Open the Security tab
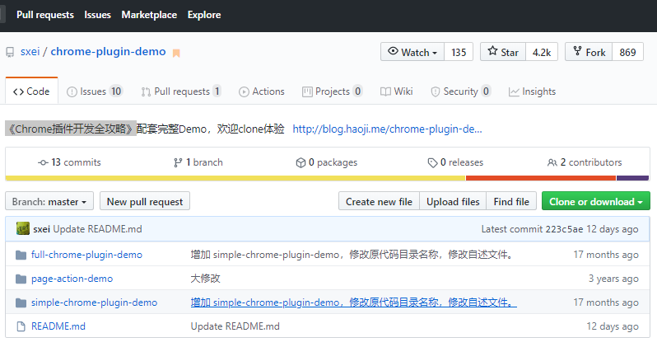 pos(460,91)
